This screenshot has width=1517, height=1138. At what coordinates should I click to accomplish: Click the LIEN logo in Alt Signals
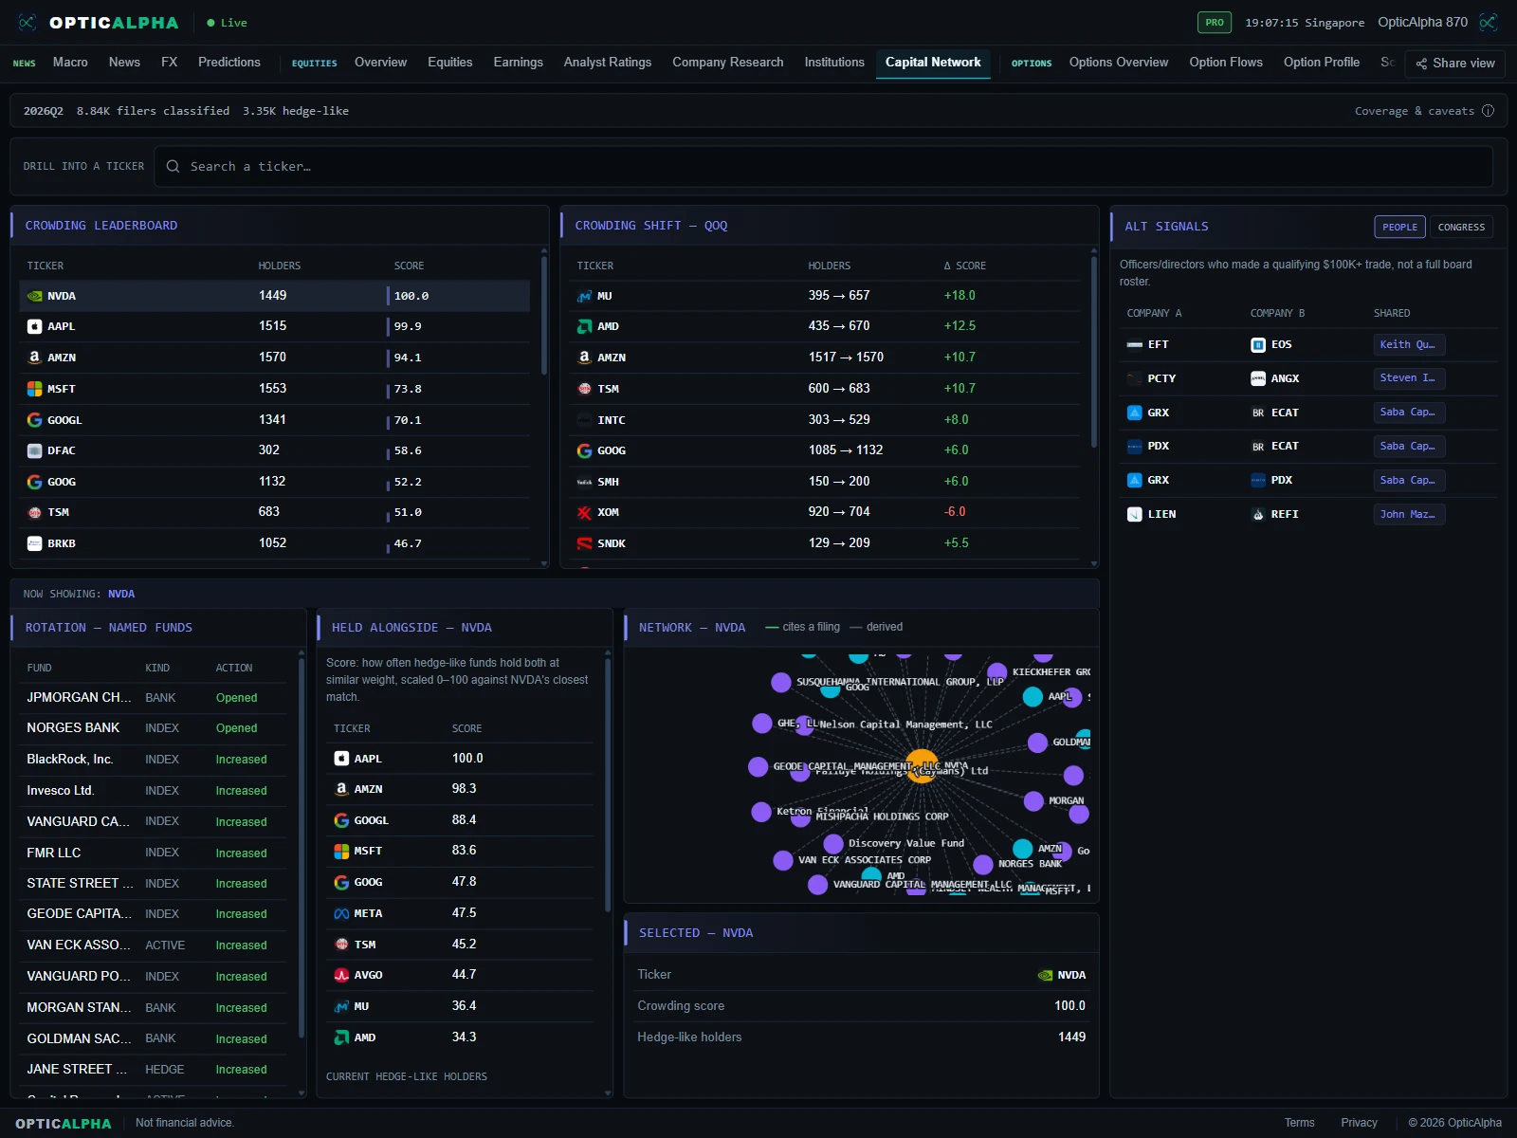[1134, 514]
